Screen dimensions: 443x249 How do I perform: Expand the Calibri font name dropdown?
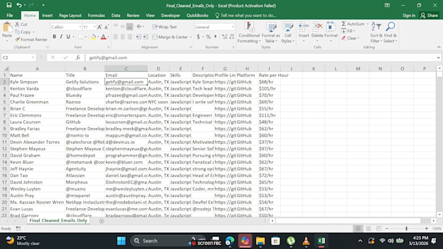click(x=80, y=27)
